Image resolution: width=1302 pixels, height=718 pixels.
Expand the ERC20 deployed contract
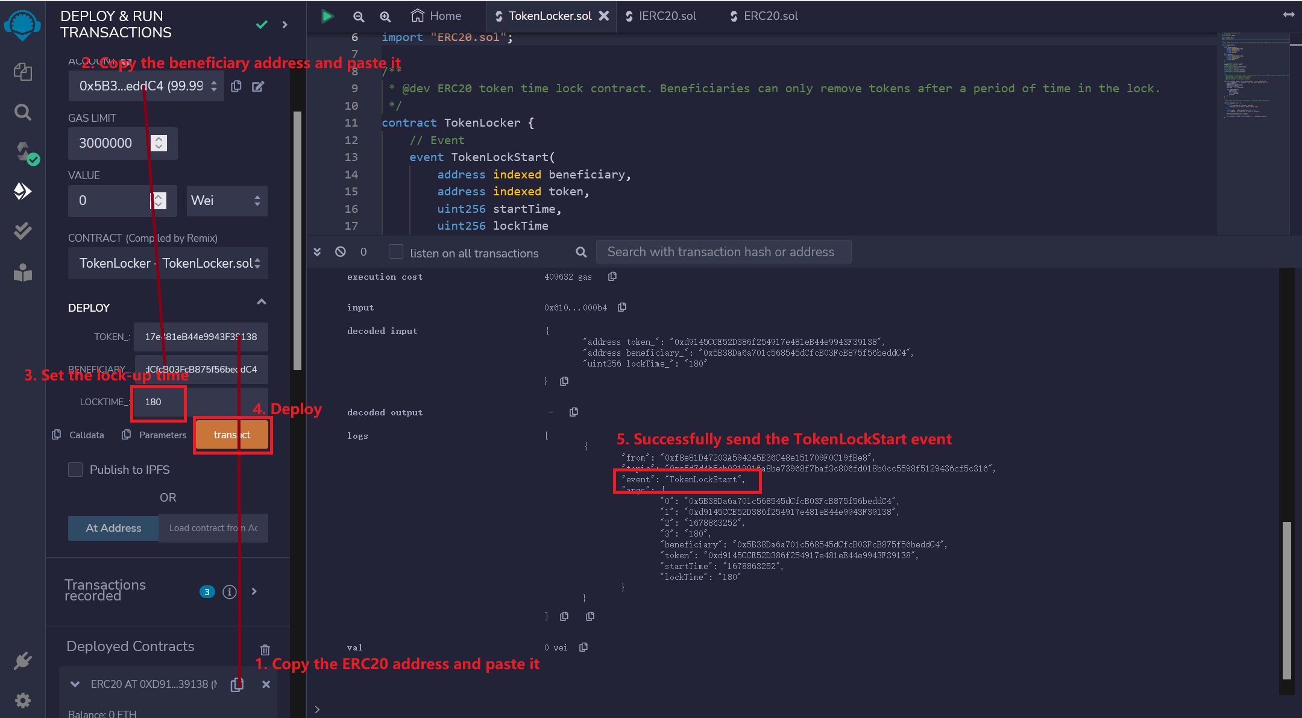(x=75, y=684)
